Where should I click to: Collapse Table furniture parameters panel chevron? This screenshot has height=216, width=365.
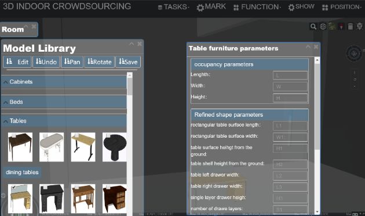308,47
